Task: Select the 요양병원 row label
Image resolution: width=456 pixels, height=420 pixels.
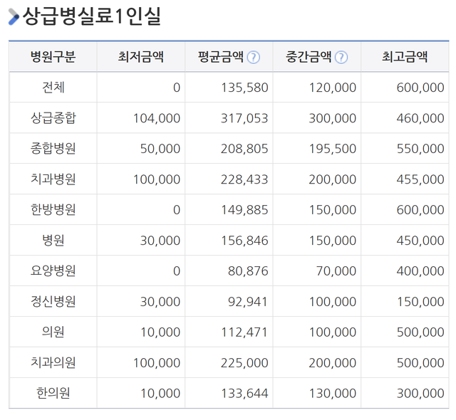Action: [53, 271]
